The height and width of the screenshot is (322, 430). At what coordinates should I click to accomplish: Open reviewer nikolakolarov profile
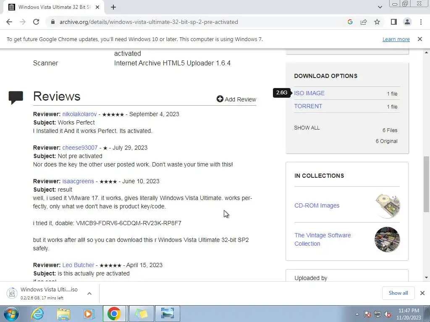coord(79,114)
